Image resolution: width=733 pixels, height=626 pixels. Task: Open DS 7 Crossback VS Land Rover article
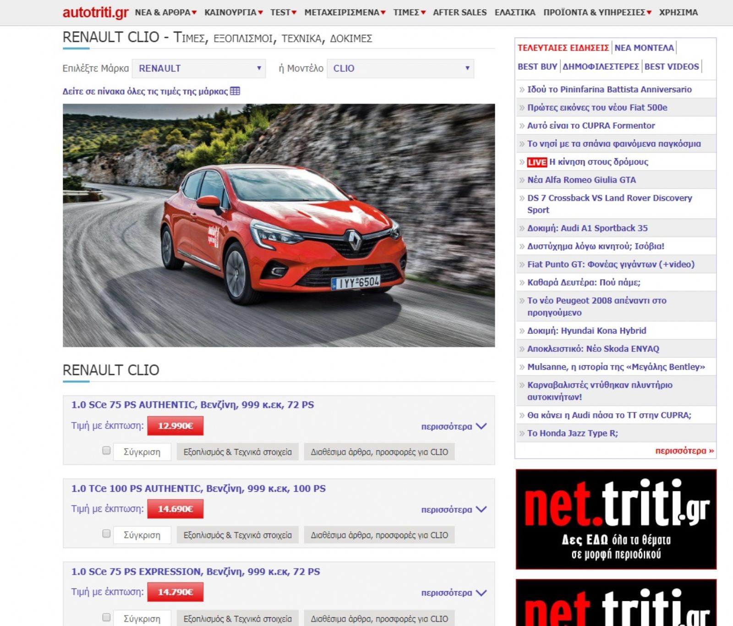coord(609,204)
